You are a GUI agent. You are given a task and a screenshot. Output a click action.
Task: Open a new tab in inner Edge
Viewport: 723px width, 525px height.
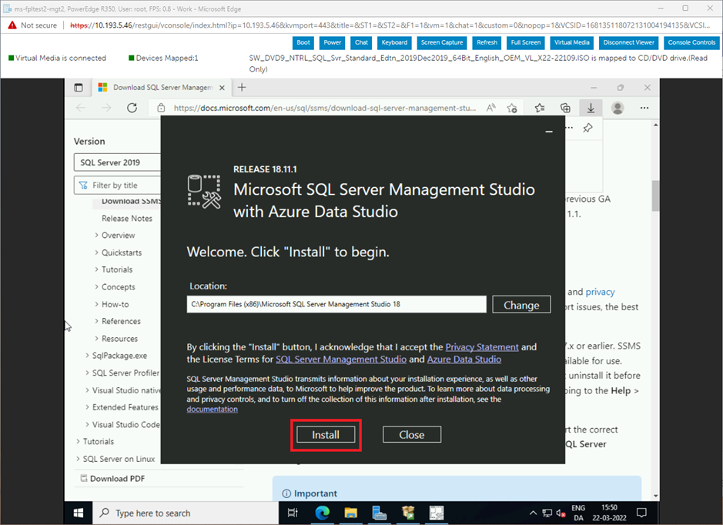tap(242, 87)
